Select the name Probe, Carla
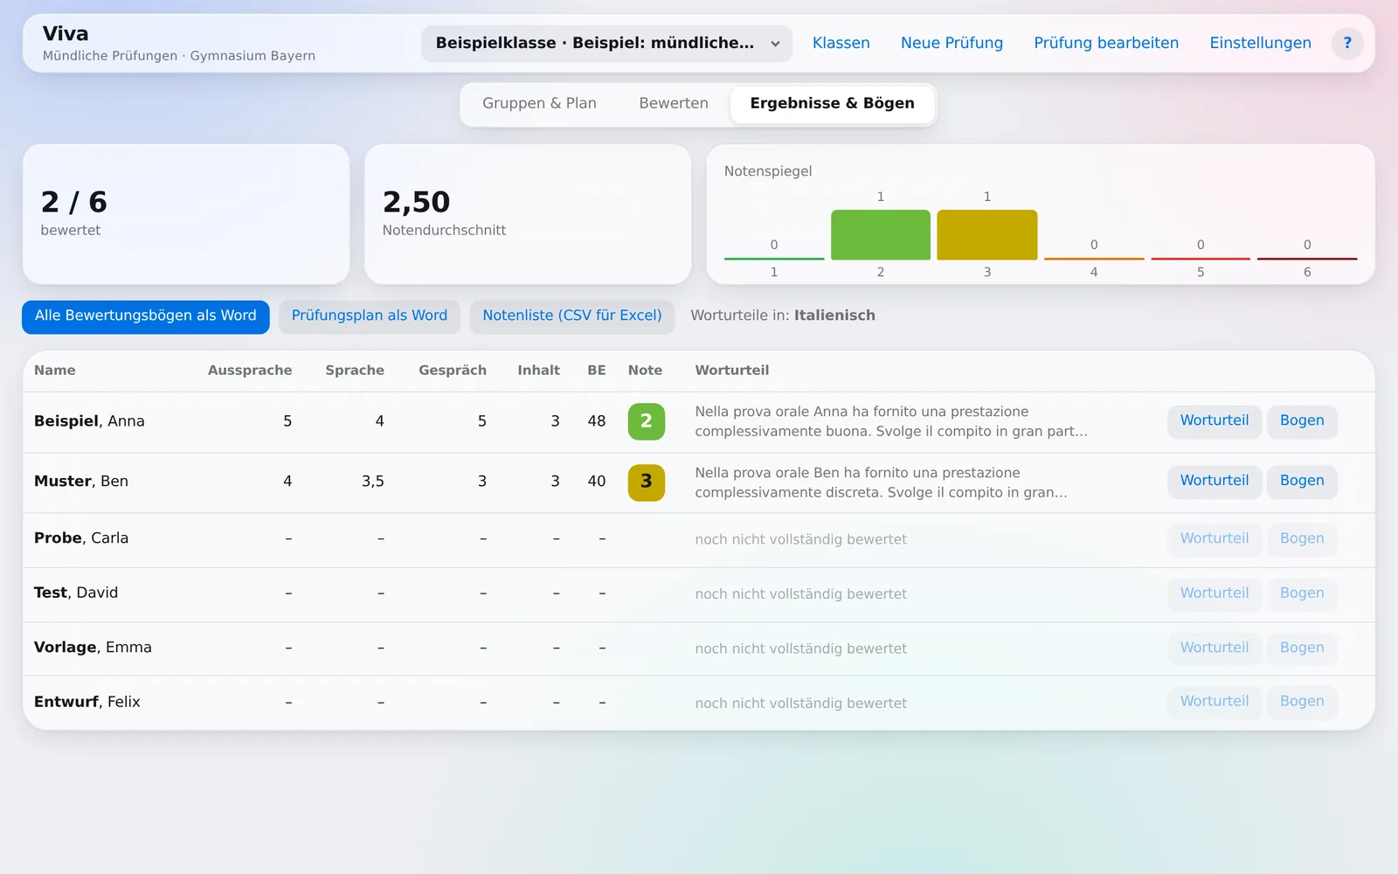Screen dimensions: 1398x874 [81, 538]
